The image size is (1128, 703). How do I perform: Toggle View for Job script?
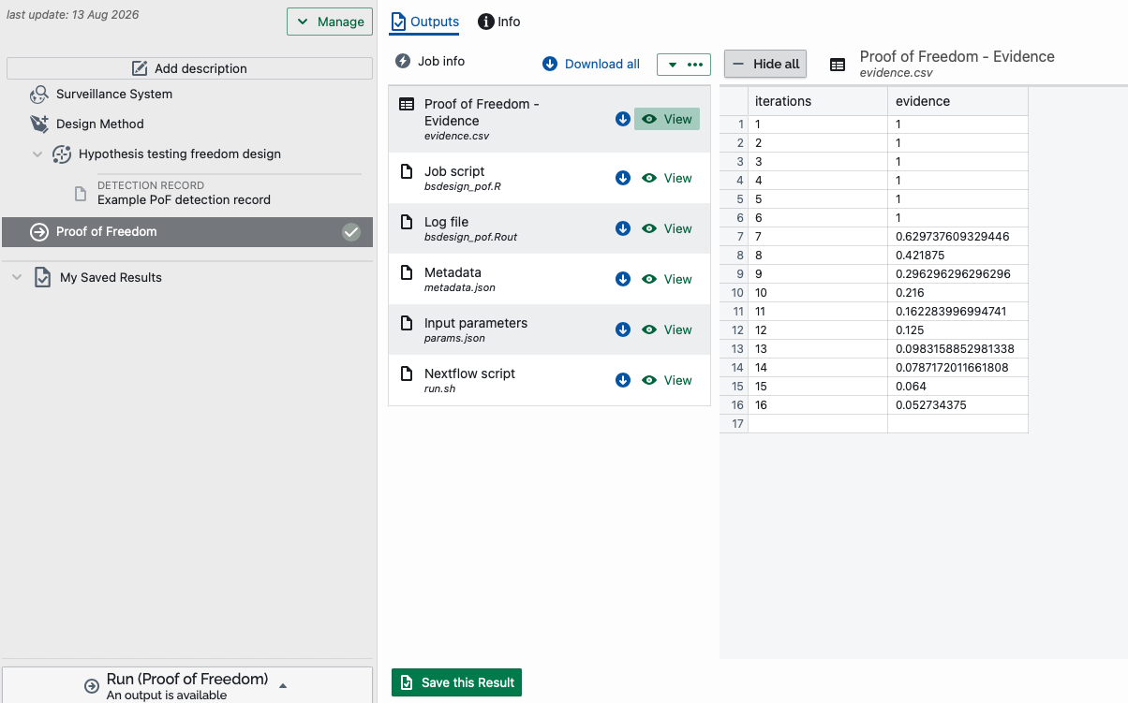667,178
